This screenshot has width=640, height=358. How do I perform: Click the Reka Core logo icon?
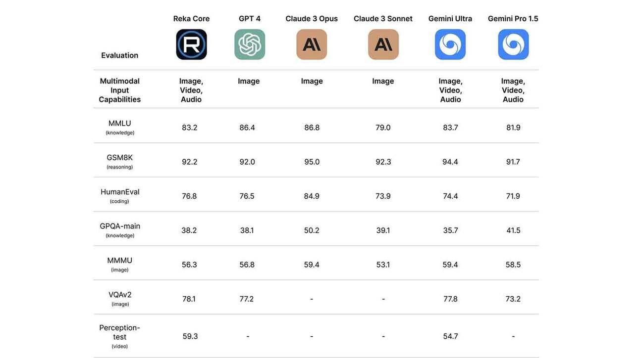[191, 45]
